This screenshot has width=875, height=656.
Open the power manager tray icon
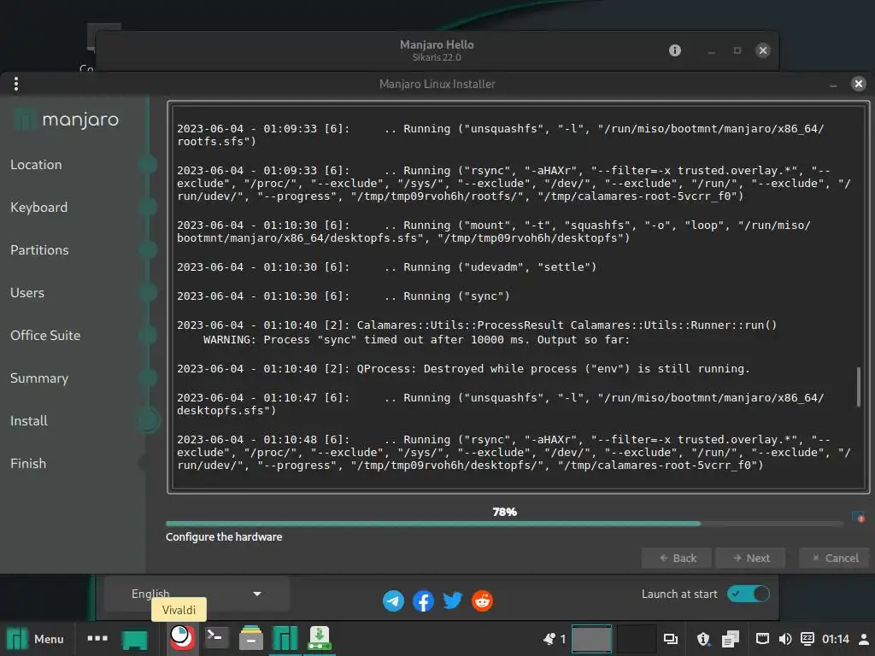[807, 639]
